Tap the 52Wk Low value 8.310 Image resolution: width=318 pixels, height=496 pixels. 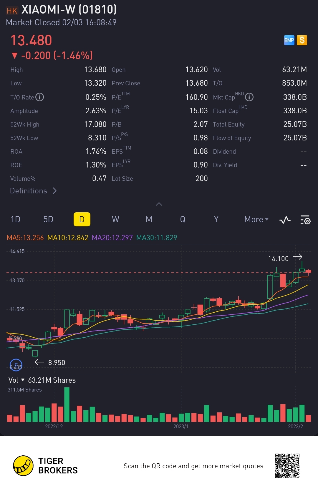pyautogui.click(x=97, y=138)
